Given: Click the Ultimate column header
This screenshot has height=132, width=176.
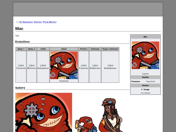Looking at the screenshot, I should [95, 49].
